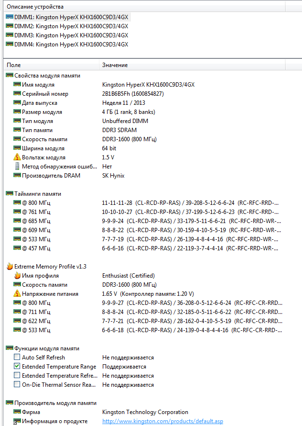Click the DIMM3 memory module icon

10,35
